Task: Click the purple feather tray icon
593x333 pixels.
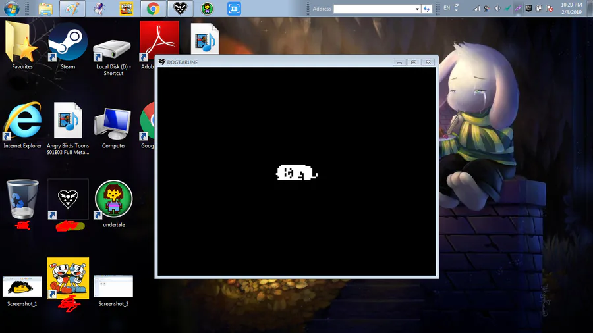Action: pyautogui.click(x=518, y=9)
